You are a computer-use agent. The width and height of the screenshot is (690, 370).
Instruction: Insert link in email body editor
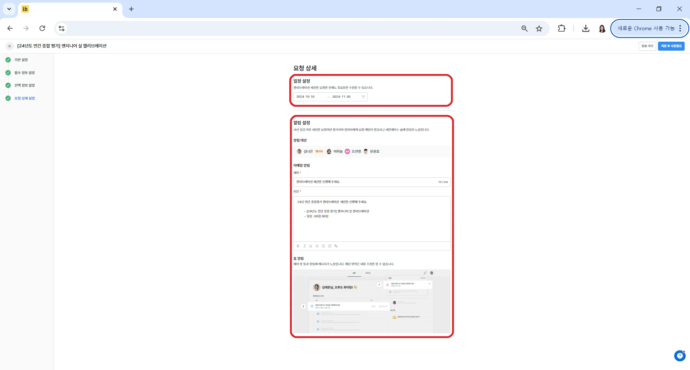pos(336,246)
